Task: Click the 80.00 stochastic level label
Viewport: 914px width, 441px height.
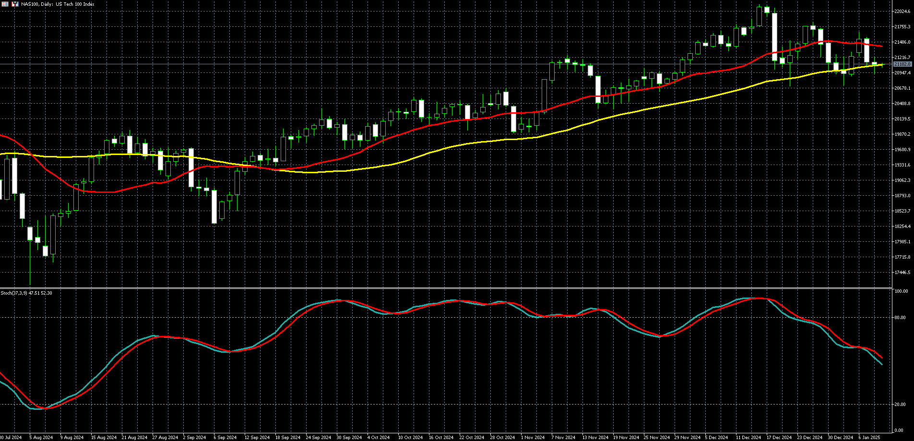Action: (901, 318)
